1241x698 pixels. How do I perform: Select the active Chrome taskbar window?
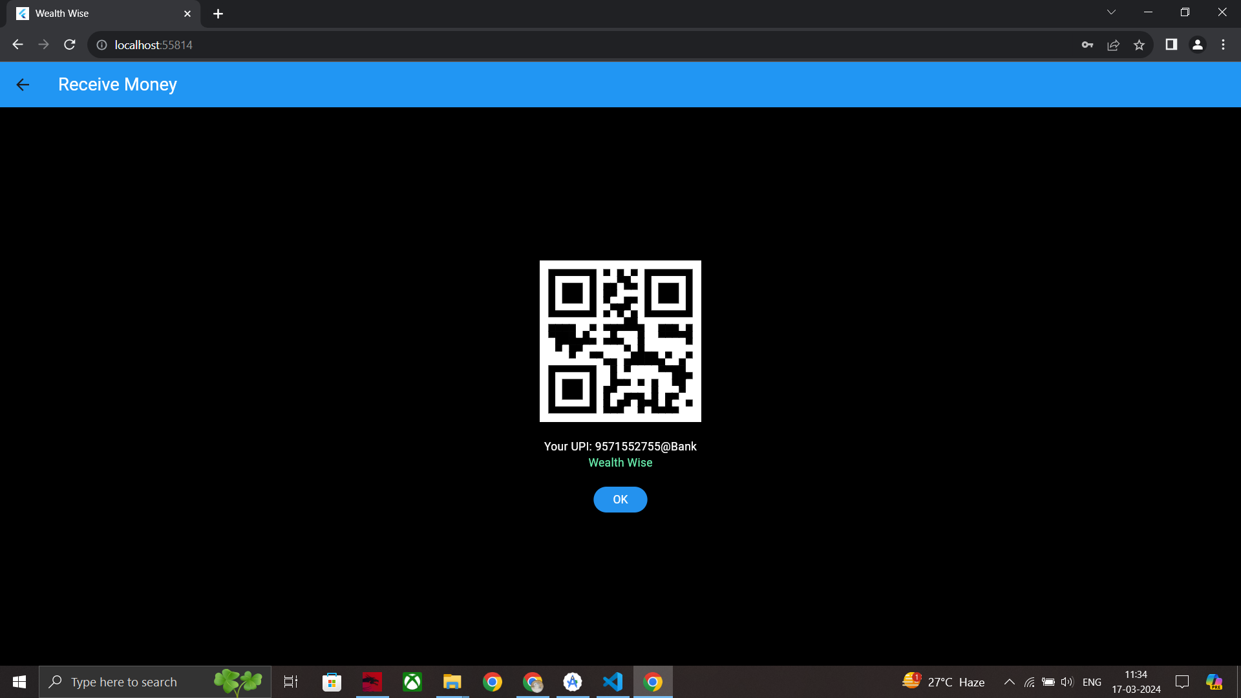click(x=653, y=682)
